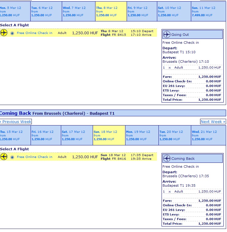Image resolution: width=227 pixels, height=232 pixels.
Task: Click Taxes / Fees row in Going Out panel
Action: click(x=192, y=95)
